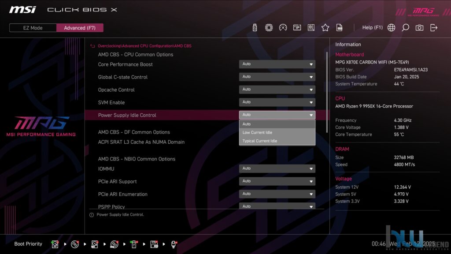451x254 pixels.
Task: Take a screenshot with the camera icon
Action: point(419,28)
